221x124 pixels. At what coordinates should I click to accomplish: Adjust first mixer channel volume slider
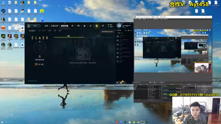[170, 88]
